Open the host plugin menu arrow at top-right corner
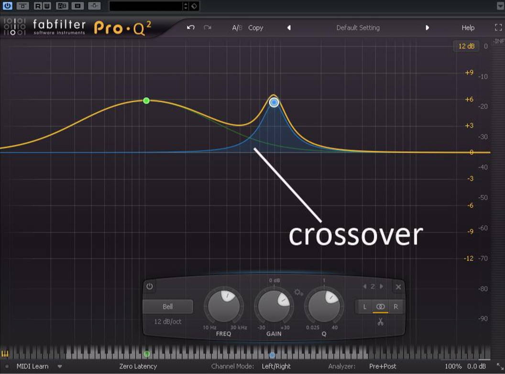This screenshot has height=374, width=505. 500,6
